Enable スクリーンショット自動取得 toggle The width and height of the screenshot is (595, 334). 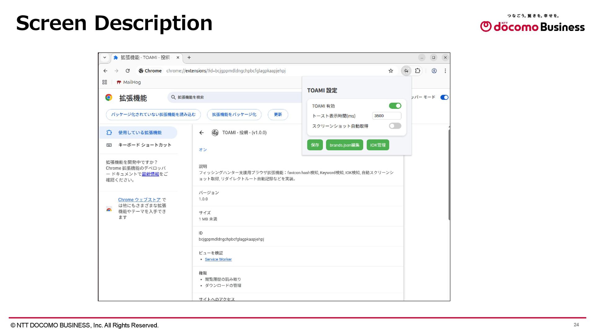tap(395, 126)
